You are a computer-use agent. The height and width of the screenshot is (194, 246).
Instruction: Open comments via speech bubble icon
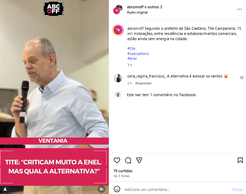(128, 160)
